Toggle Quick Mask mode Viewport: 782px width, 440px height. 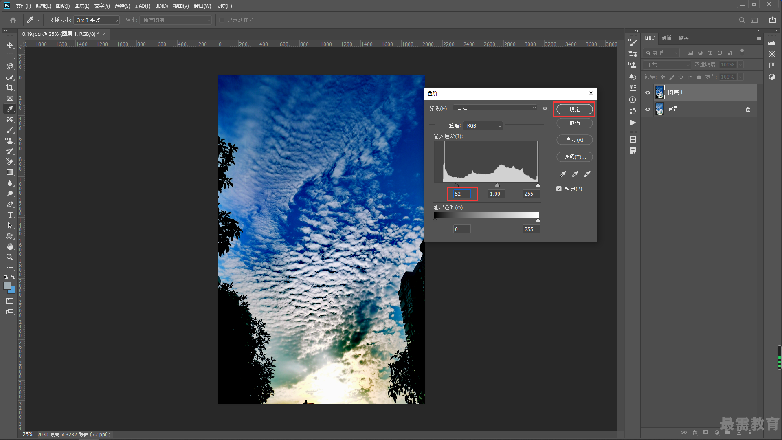(10, 301)
